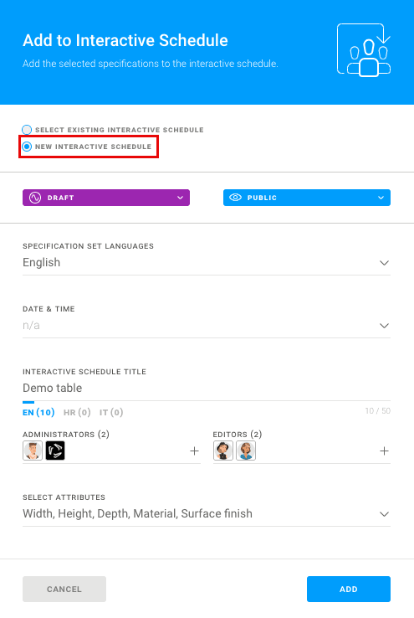Switch to the IT (0) language tab

click(x=111, y=412)
